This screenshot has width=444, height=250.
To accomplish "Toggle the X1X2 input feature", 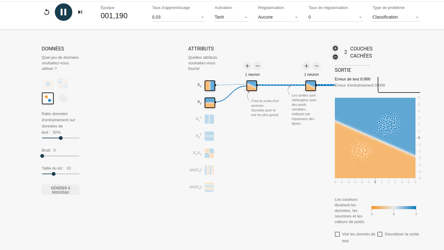I will [209, 153].
